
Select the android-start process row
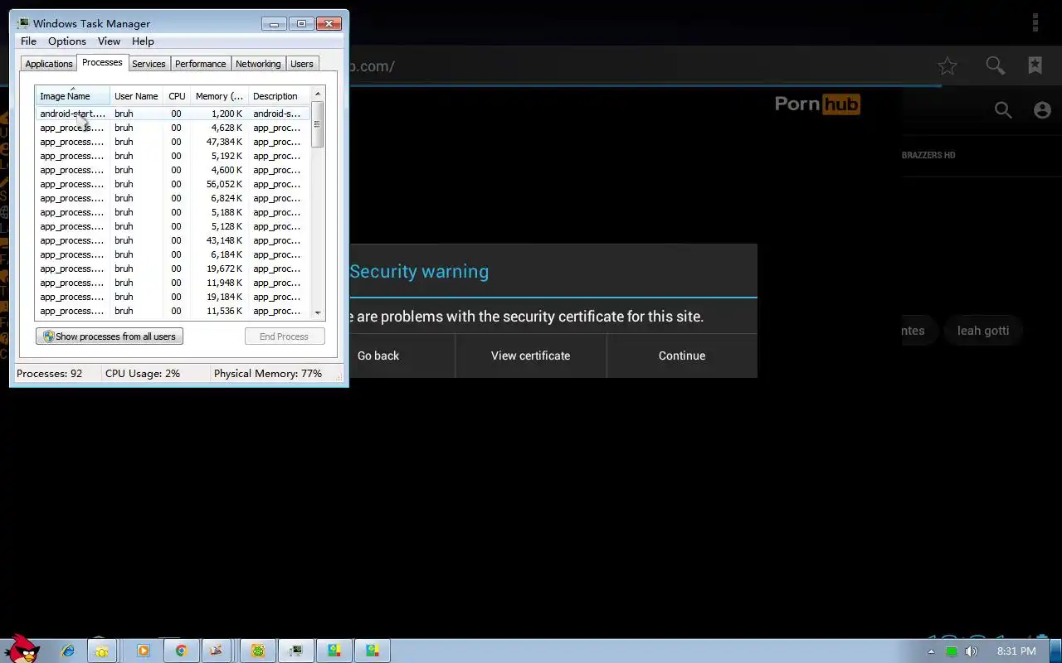click(x=173, y=114)
